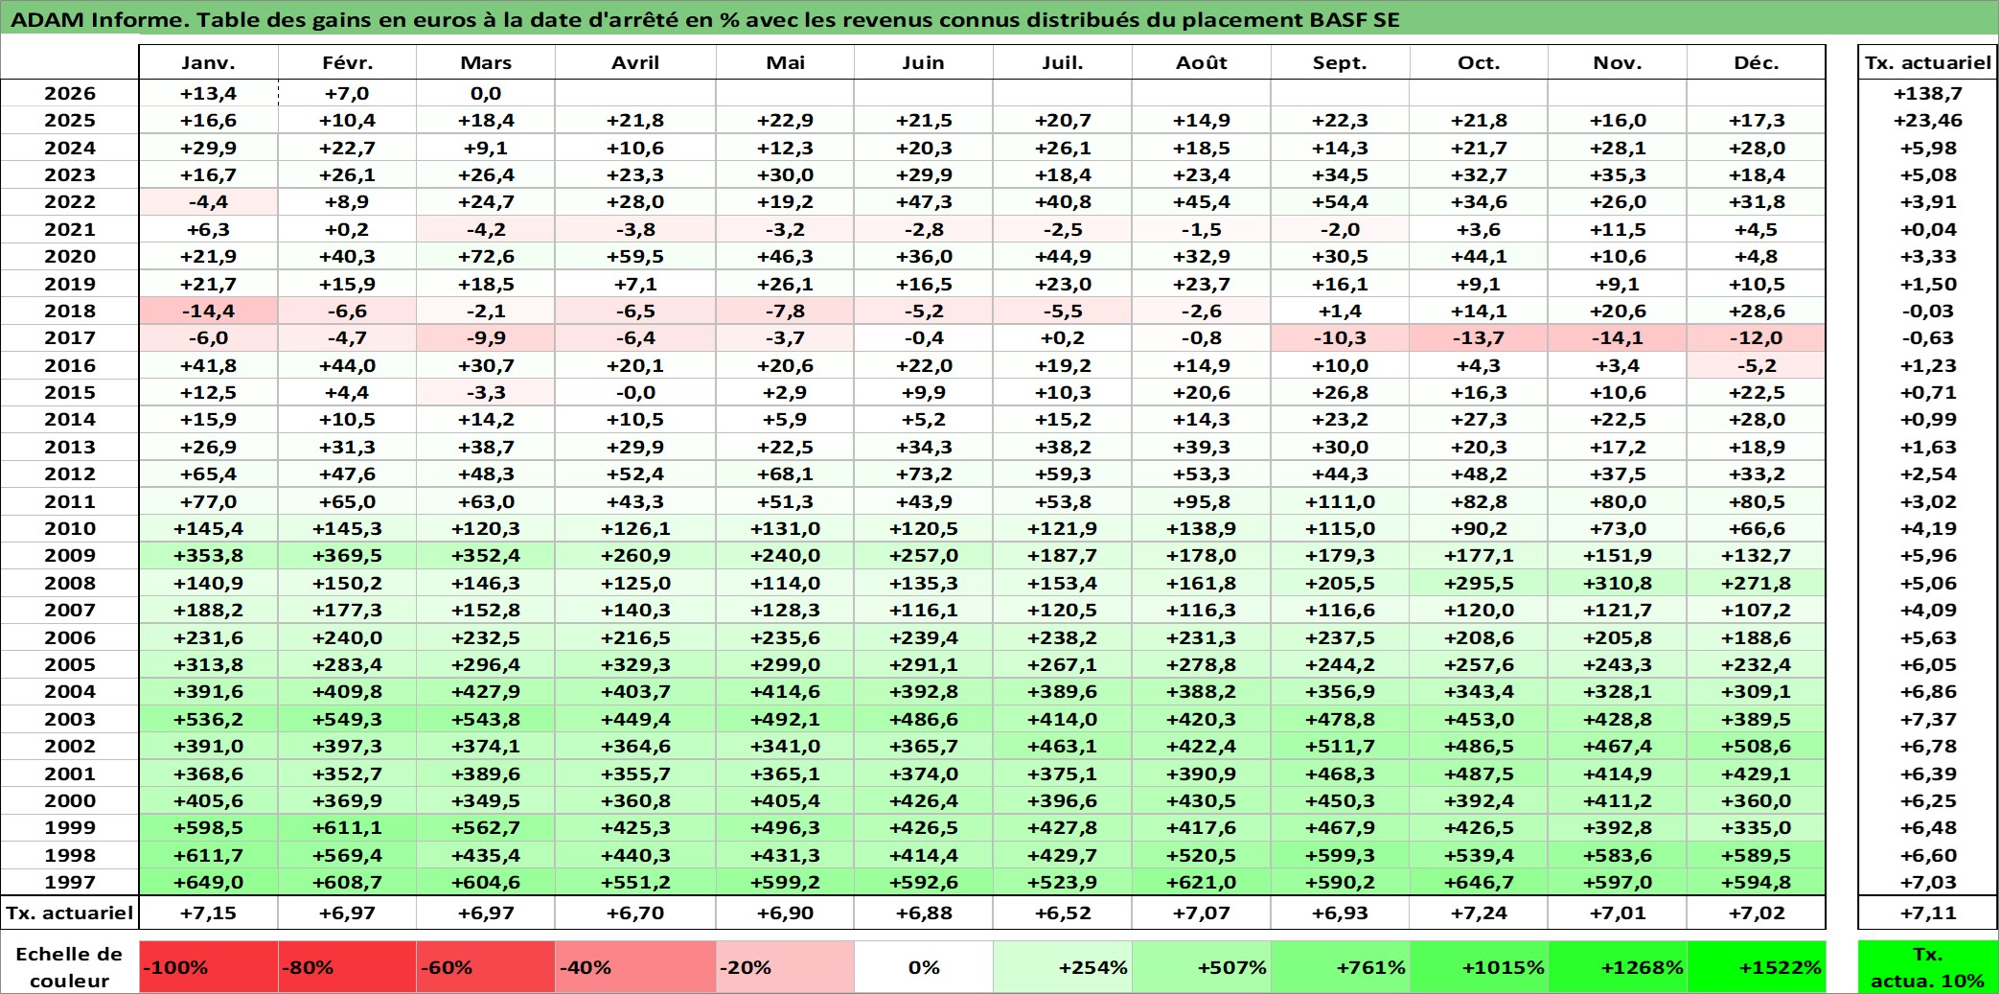Screen dimensions: 1999x994
Task: Select the 'Oct.' column header
Action: click(1480, 62)
